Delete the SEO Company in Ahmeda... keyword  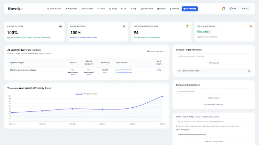click(249, 71)
